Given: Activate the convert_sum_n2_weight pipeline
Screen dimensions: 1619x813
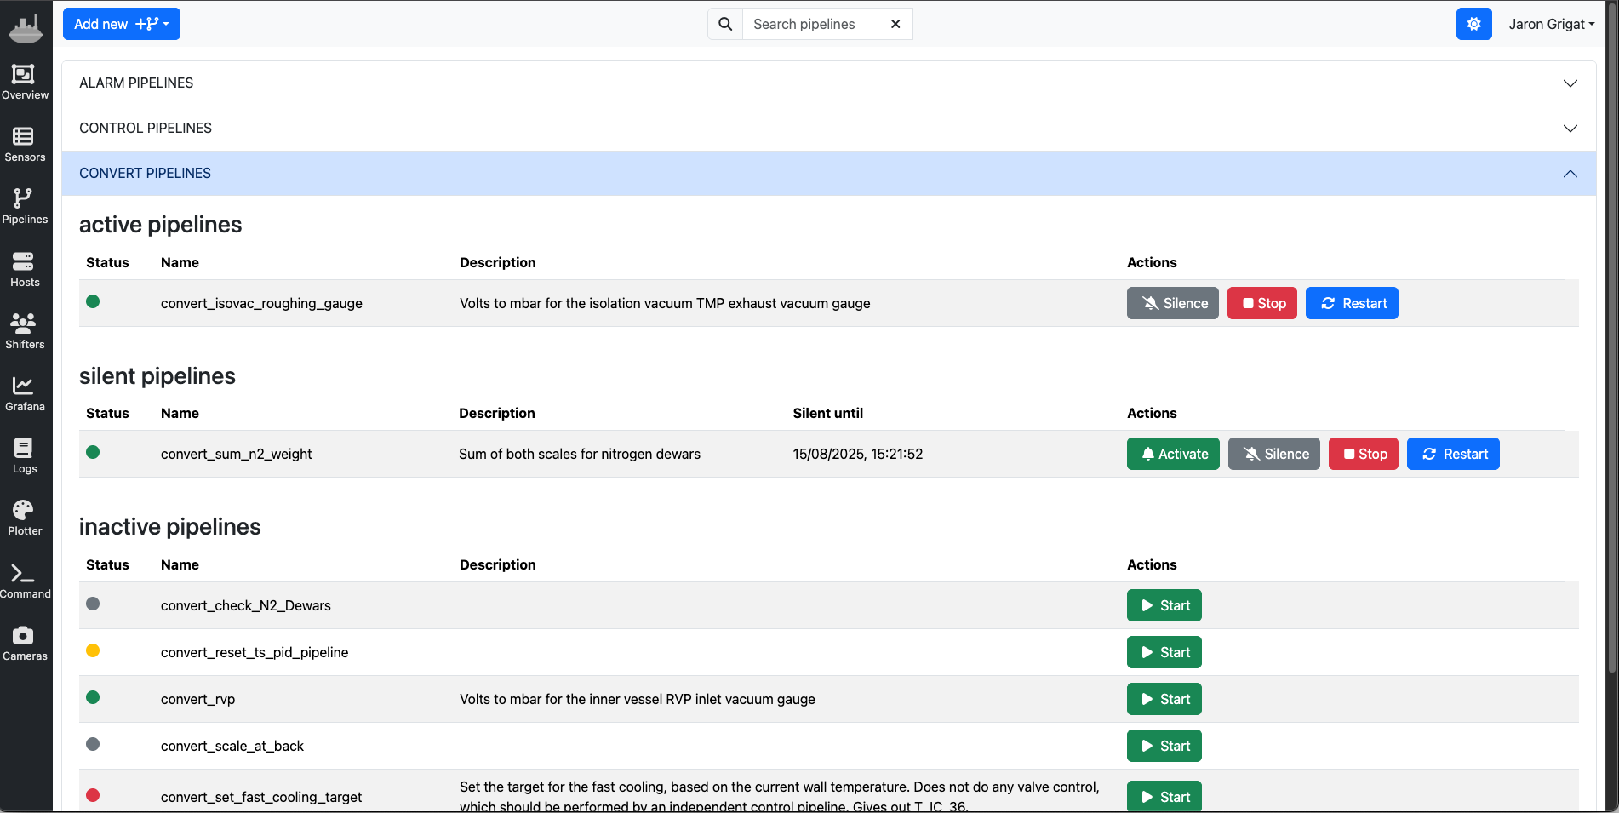Looking at the screenshot, I should [x=1173, y=454].
